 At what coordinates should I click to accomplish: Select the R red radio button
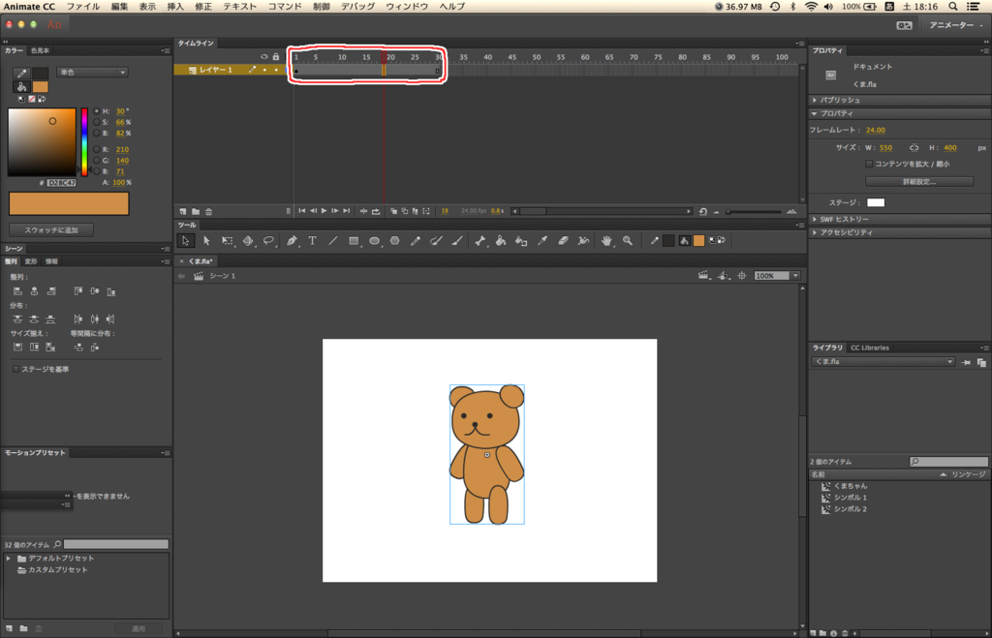(x=96, y=149)
